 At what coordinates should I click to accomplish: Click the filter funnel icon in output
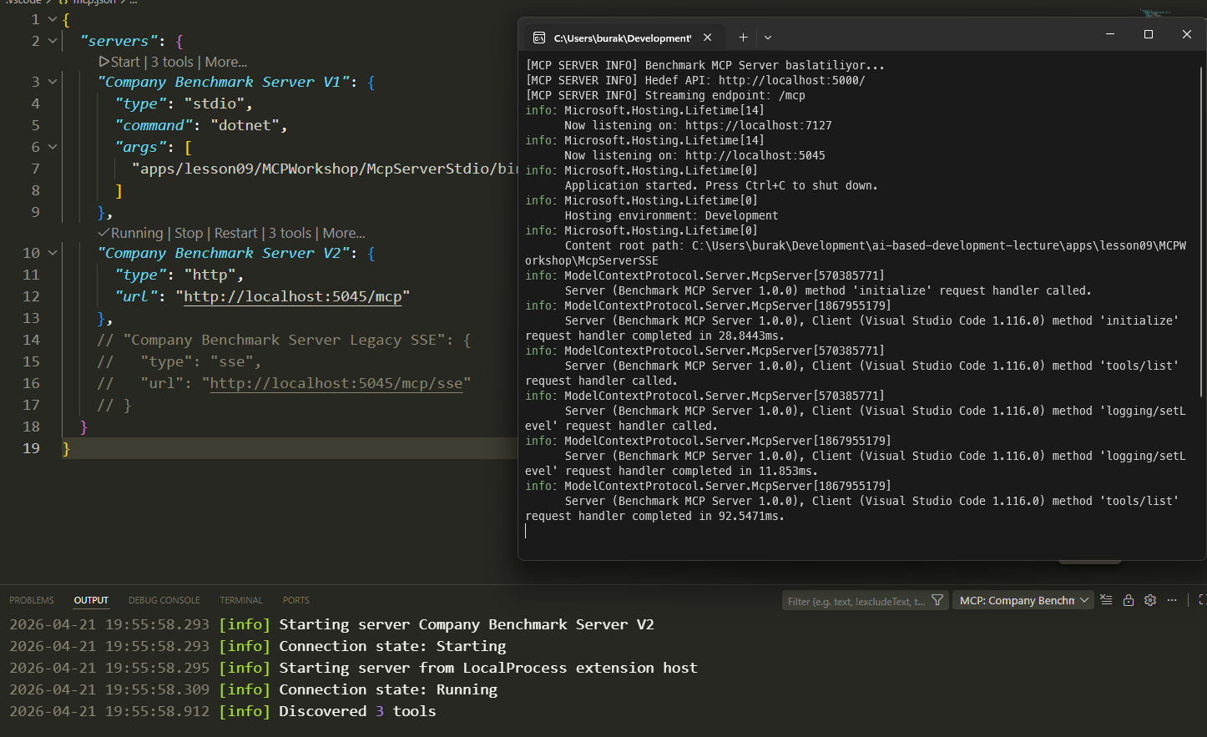tap(937, 600)
